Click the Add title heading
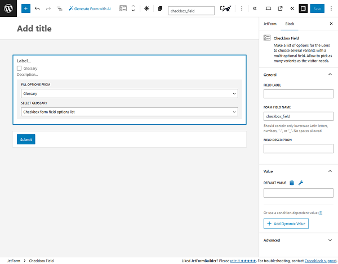Screen dimensions: 338x264 [34, 29]
